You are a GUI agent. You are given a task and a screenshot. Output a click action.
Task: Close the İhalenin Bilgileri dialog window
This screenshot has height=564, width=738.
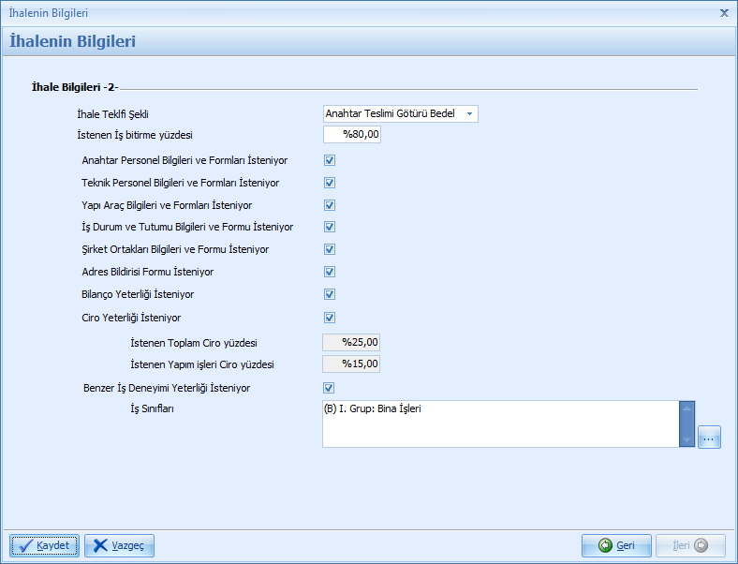[x=724, y=13]
